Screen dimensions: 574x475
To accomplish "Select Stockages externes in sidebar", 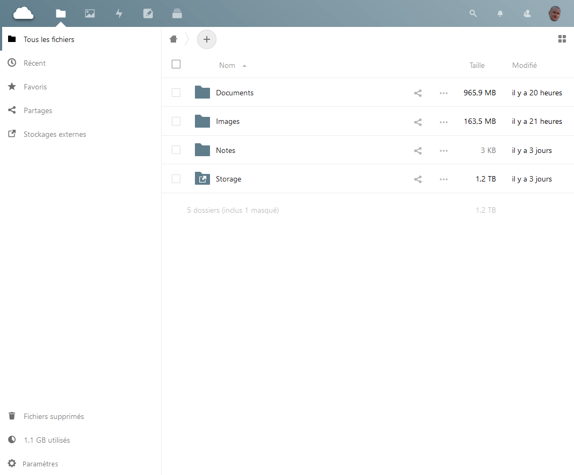I will (x=54, y=134).
